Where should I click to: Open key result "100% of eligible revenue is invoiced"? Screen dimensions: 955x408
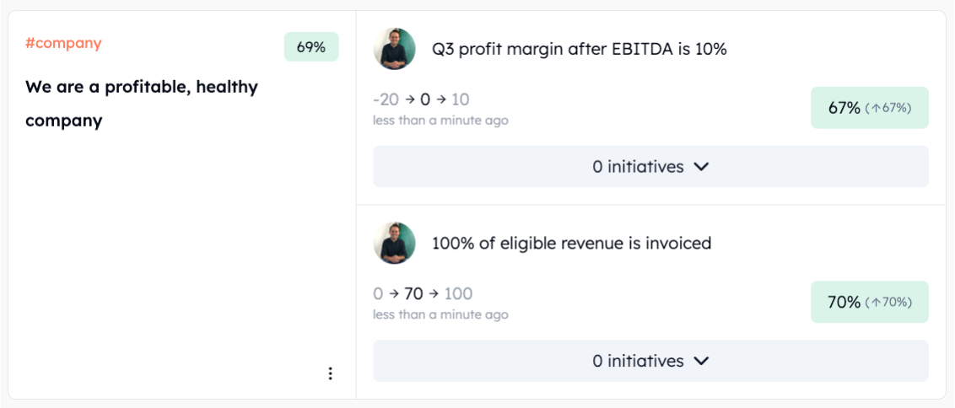pos(571,244)
